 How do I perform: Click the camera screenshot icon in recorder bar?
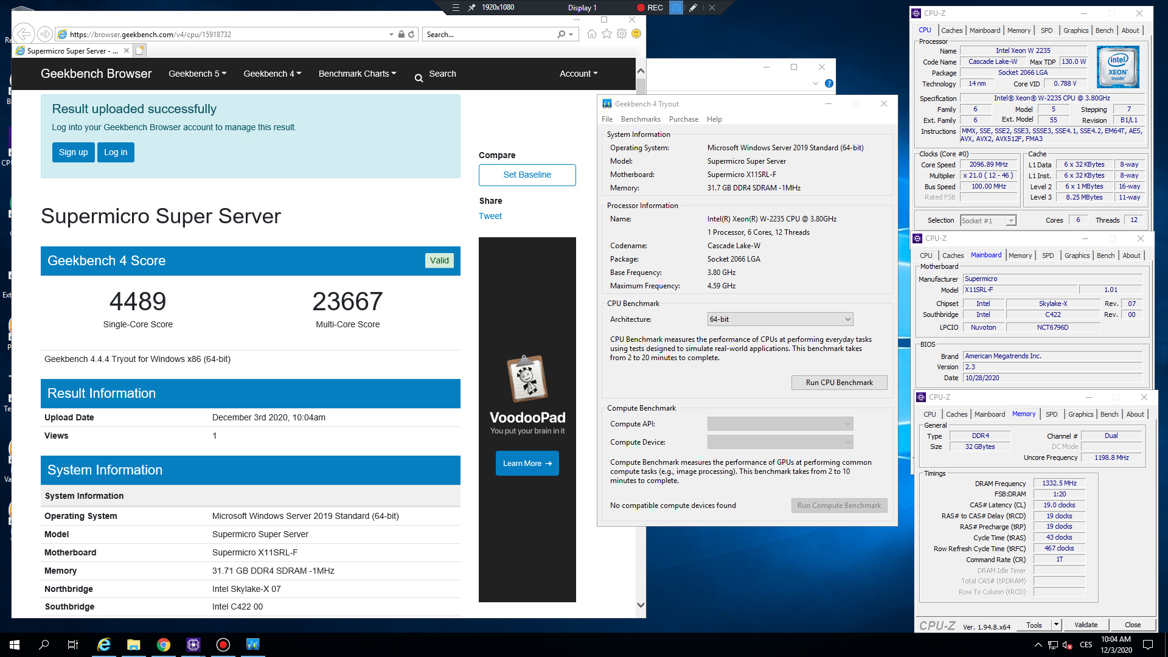tap(676, 8)
